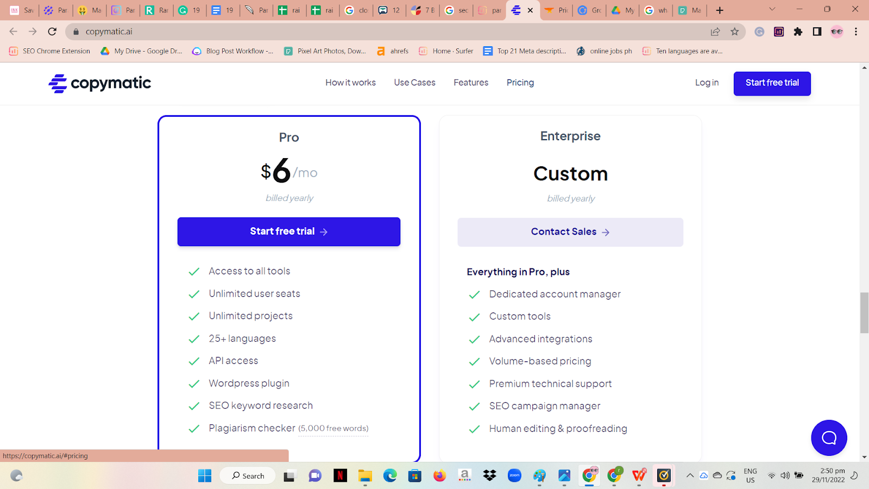Click the site lock icon in the address bar

[76, 32]
